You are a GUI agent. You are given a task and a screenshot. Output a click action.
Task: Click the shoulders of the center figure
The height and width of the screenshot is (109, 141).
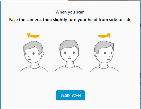pyautogui.click(x=69, y=69)
